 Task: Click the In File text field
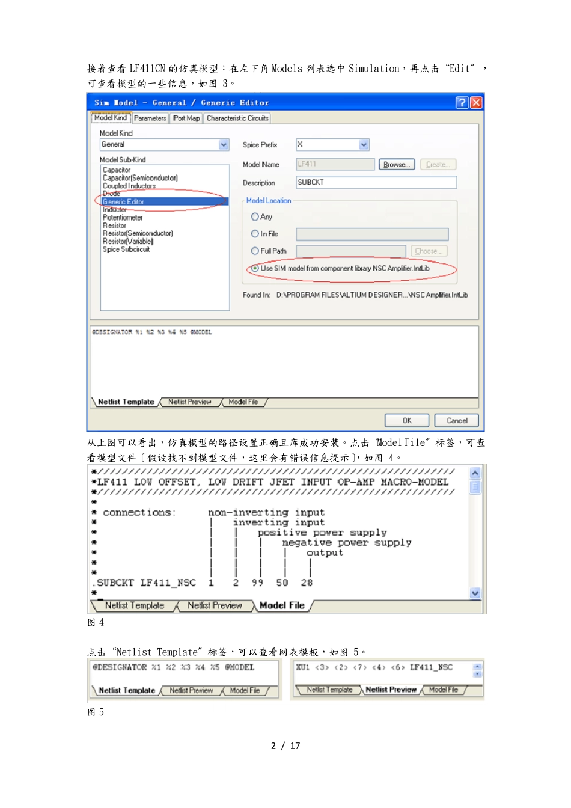(372, 234)
